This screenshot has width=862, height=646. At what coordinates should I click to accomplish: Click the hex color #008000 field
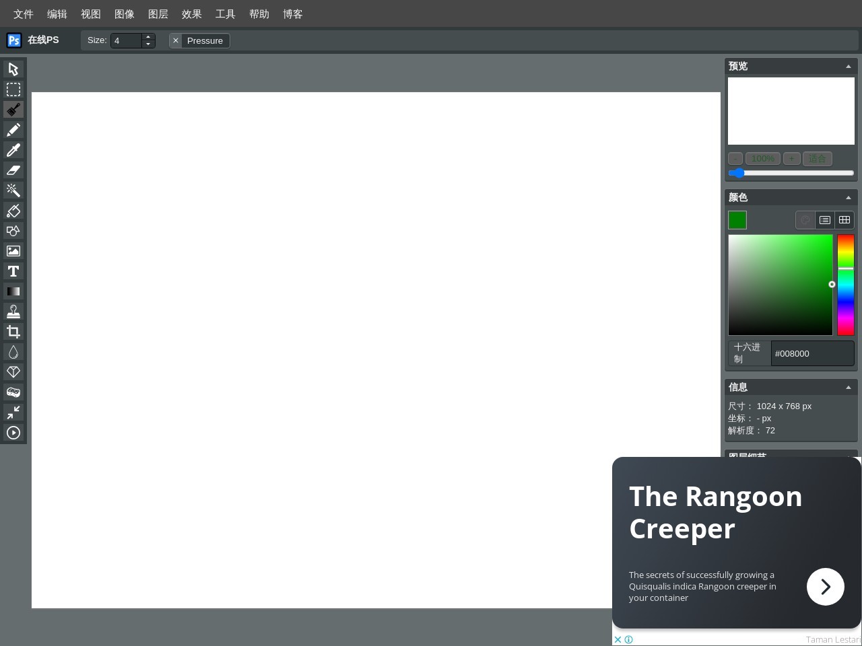click(812, 353)
